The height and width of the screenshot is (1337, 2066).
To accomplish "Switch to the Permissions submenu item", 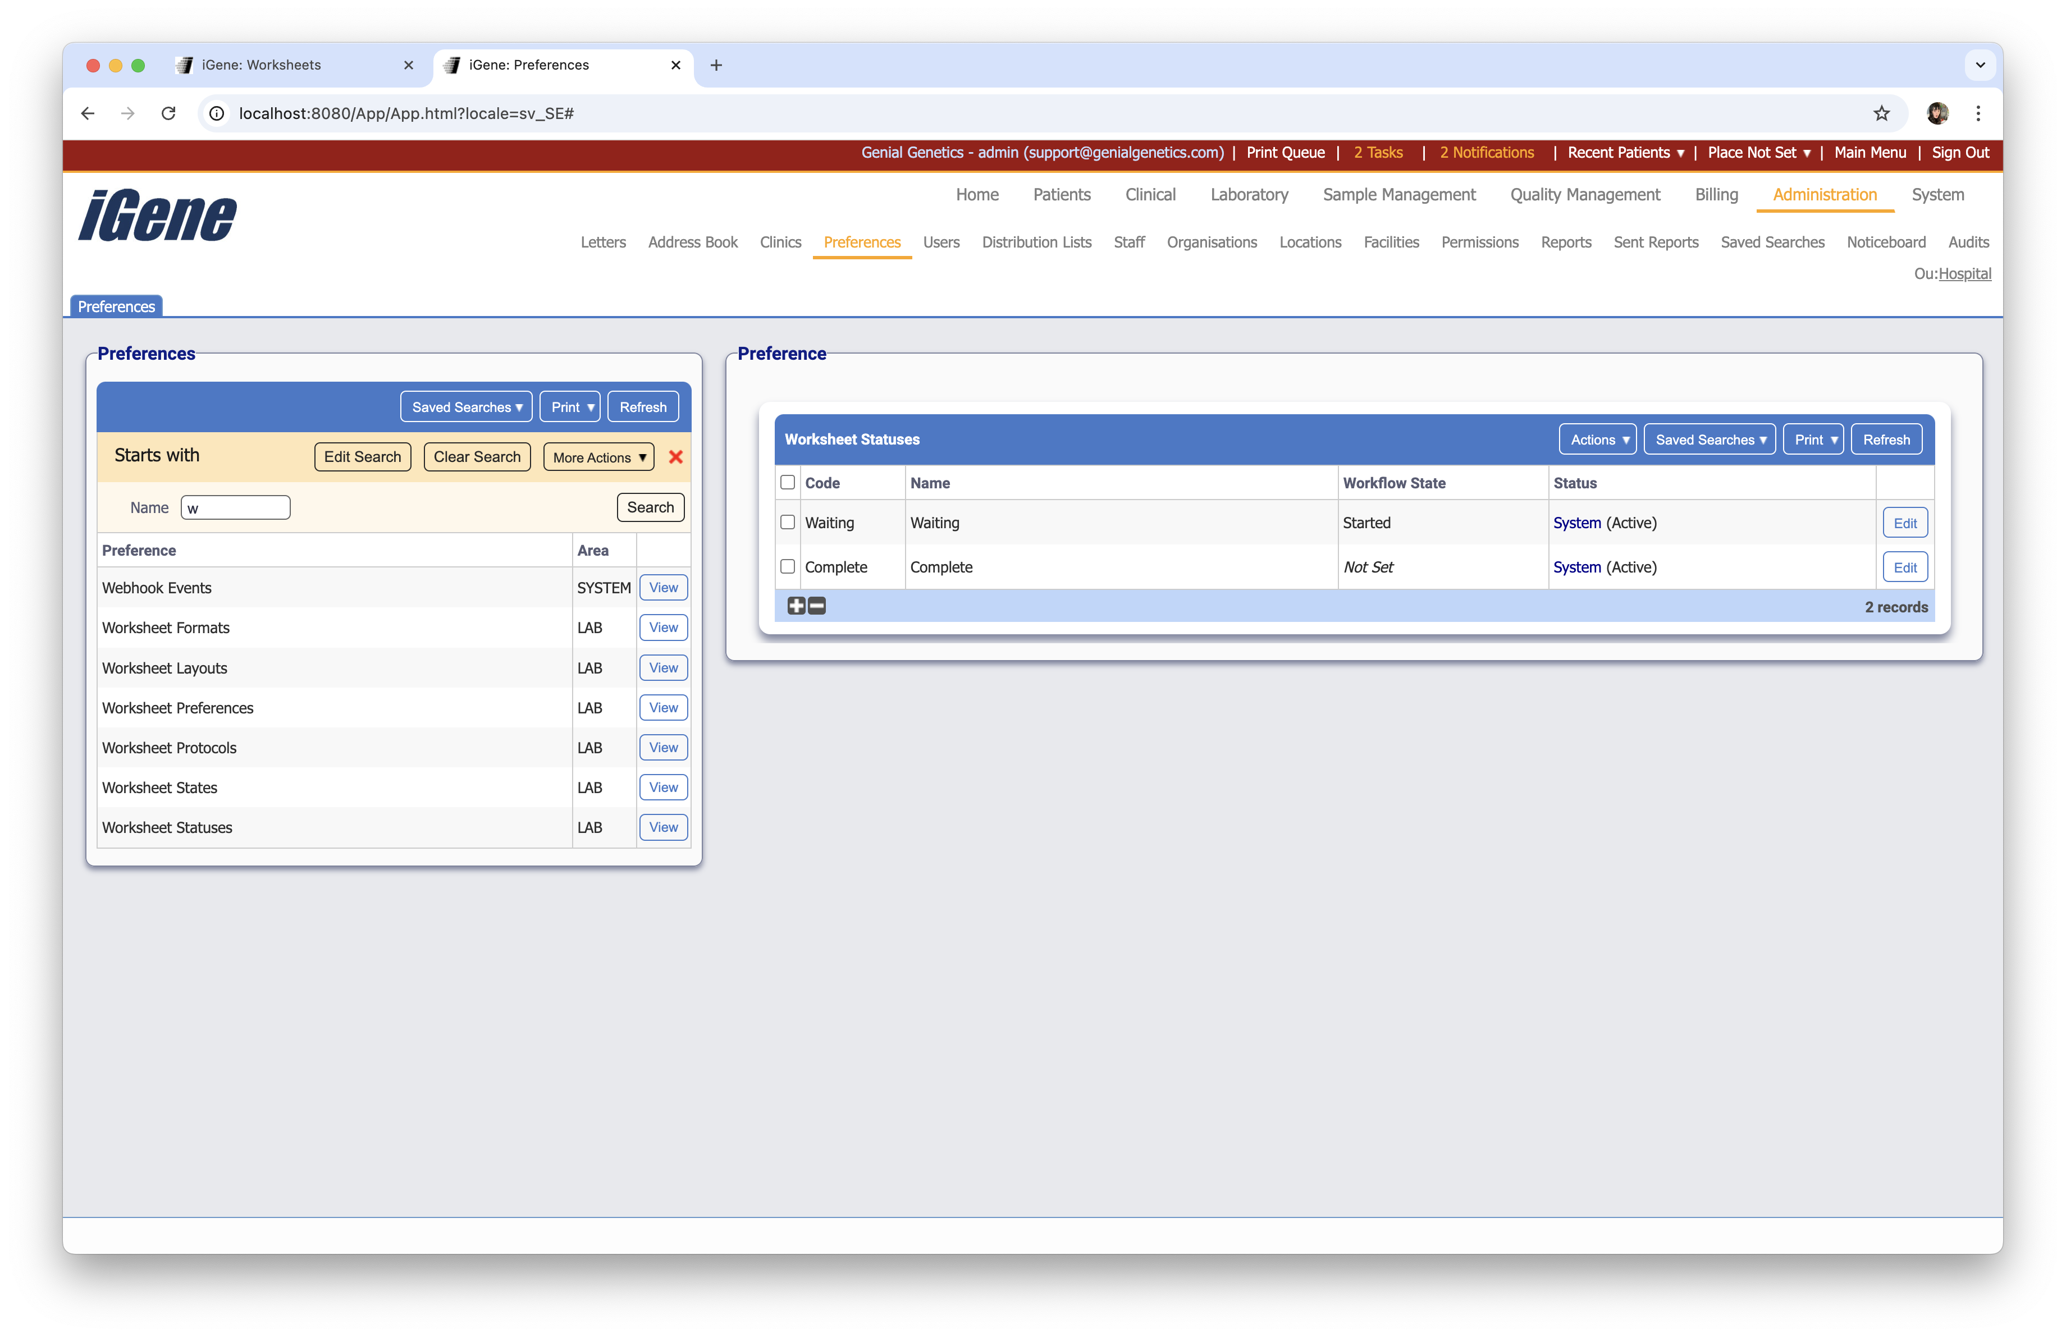I will click(1479, 242).
